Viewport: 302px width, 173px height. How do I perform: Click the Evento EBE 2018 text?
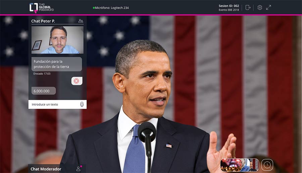[229, 10]
